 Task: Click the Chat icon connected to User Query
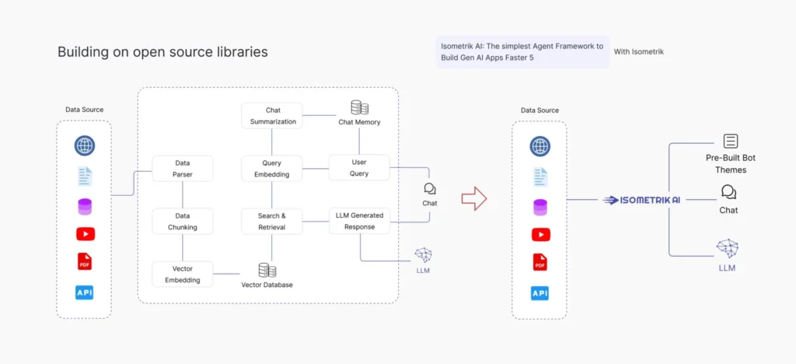429,189
